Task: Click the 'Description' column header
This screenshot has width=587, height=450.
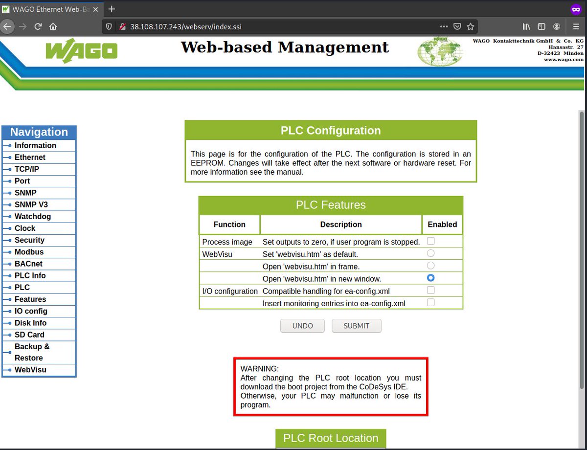Action: tap(341, 225)
